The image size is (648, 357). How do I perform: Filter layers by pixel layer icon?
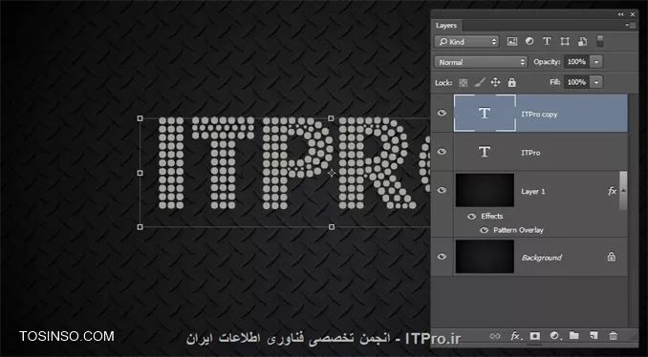click(x=512, y=41)
